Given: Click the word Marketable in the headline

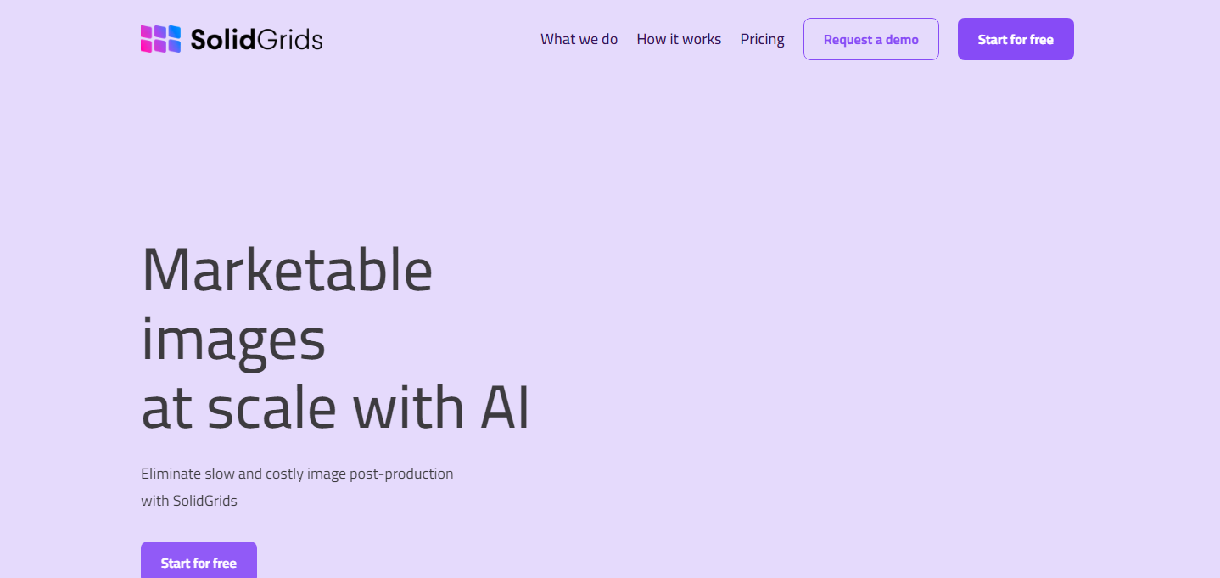Looking at the screenshot, I should click(x=287, y=268).
